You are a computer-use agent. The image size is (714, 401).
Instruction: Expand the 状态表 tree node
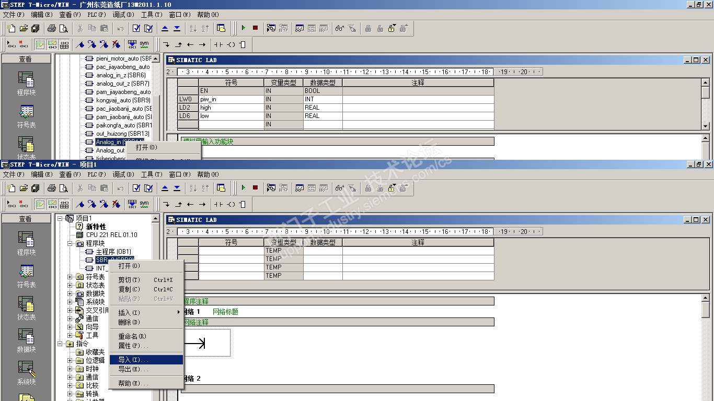click(71, 285)
